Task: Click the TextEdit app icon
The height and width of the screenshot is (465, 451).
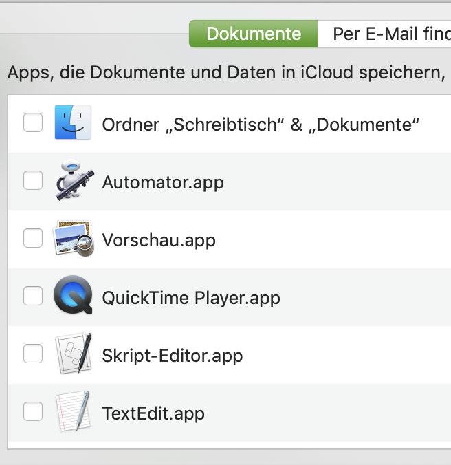Action: coord(73,411)
